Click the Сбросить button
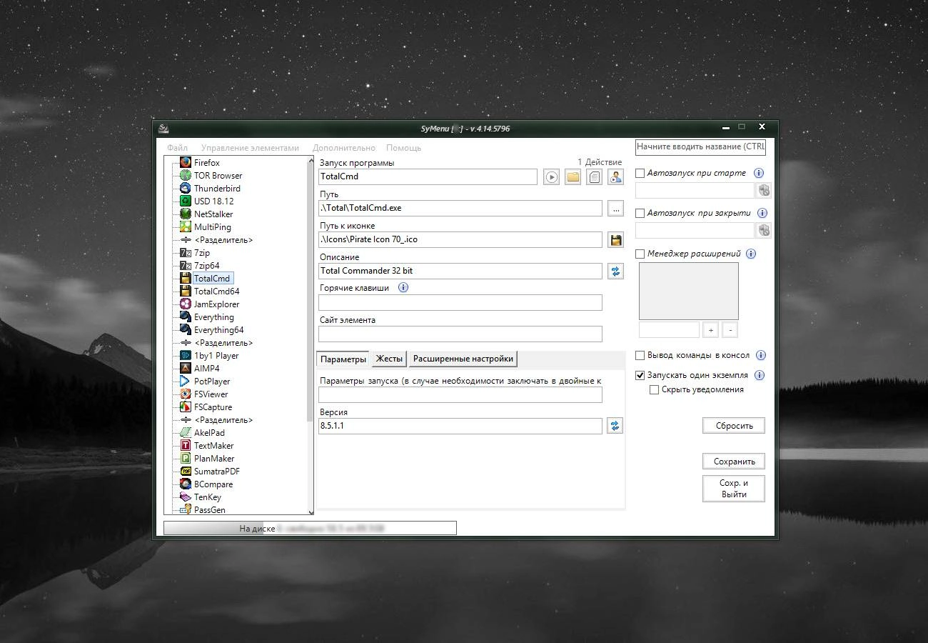Screen dimensions: 928x643 734,426
